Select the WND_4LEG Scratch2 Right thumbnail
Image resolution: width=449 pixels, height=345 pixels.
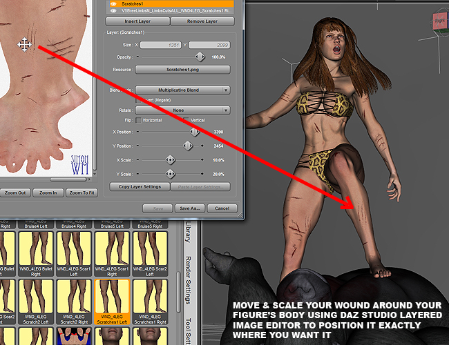(x=74, y=302)
